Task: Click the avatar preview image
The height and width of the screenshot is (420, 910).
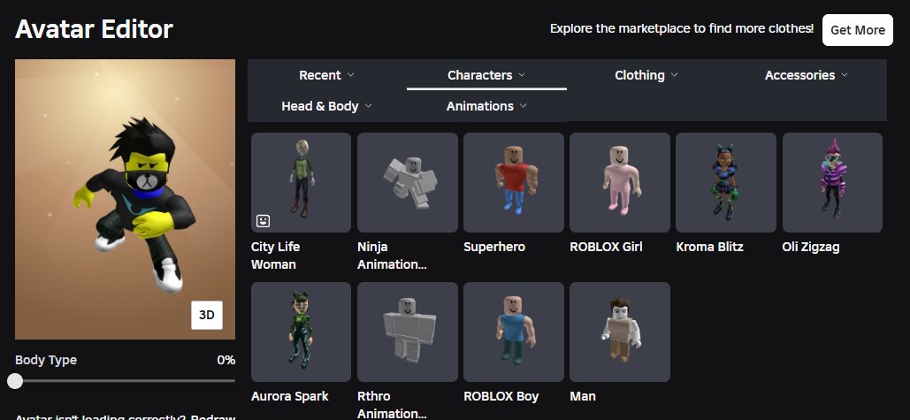Action: pos(125,199)
